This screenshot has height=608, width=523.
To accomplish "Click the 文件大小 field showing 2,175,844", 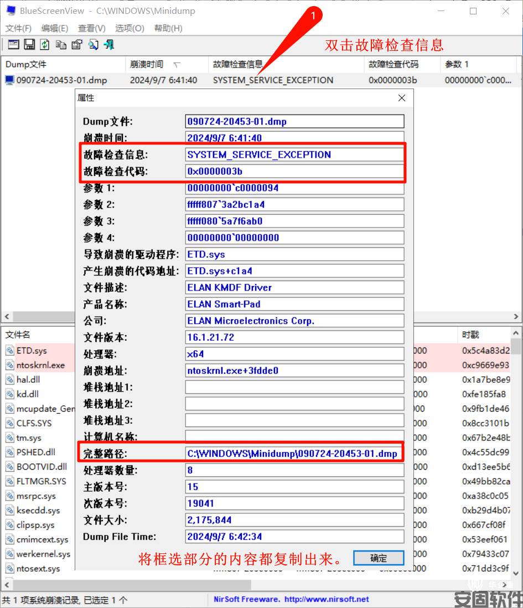I will click(294, 520).
